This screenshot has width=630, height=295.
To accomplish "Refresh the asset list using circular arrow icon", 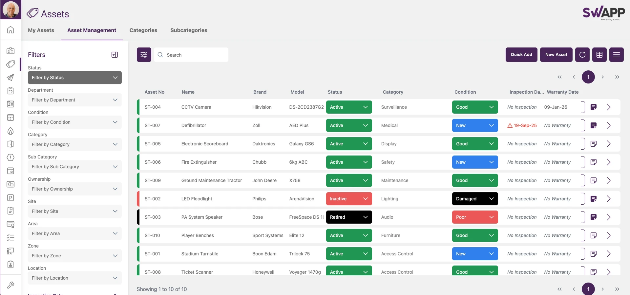I will [582, 55].
